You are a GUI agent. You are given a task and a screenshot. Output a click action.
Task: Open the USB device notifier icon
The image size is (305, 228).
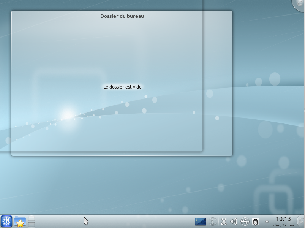click(245, 222)
